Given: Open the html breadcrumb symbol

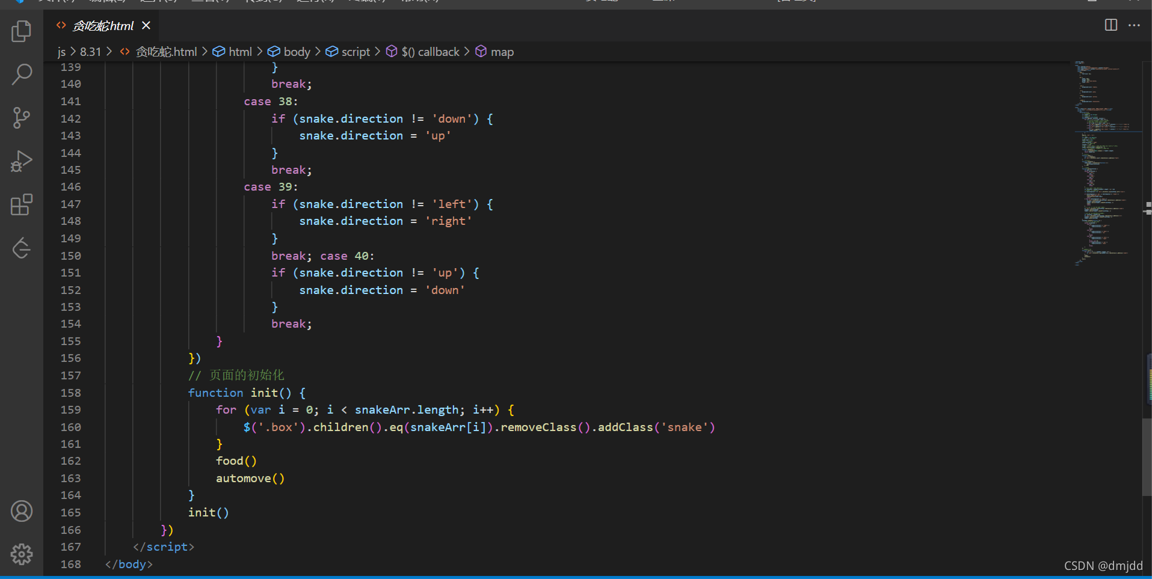Looking at the screenshot, I should coord(233,52).
